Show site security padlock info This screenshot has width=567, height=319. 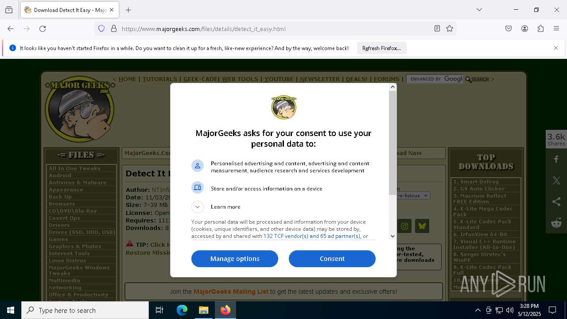(114, 29)
